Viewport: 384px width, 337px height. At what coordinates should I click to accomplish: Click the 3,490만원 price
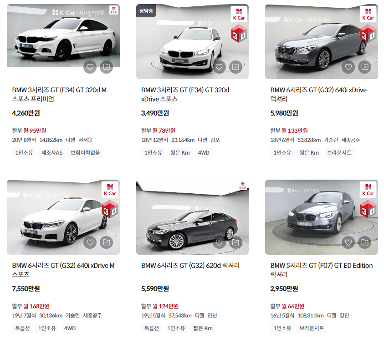(155, 113)
